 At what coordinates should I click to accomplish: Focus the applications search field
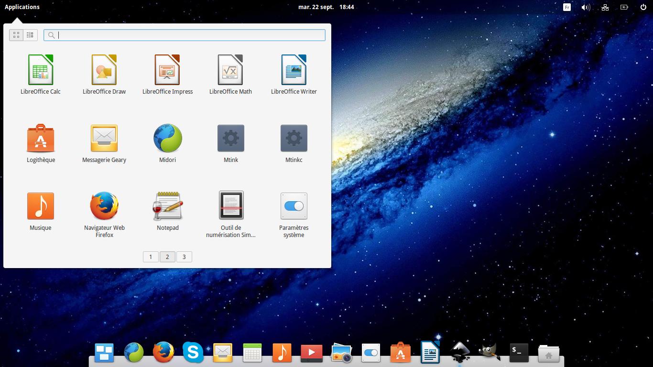click(x=185, y=35)
